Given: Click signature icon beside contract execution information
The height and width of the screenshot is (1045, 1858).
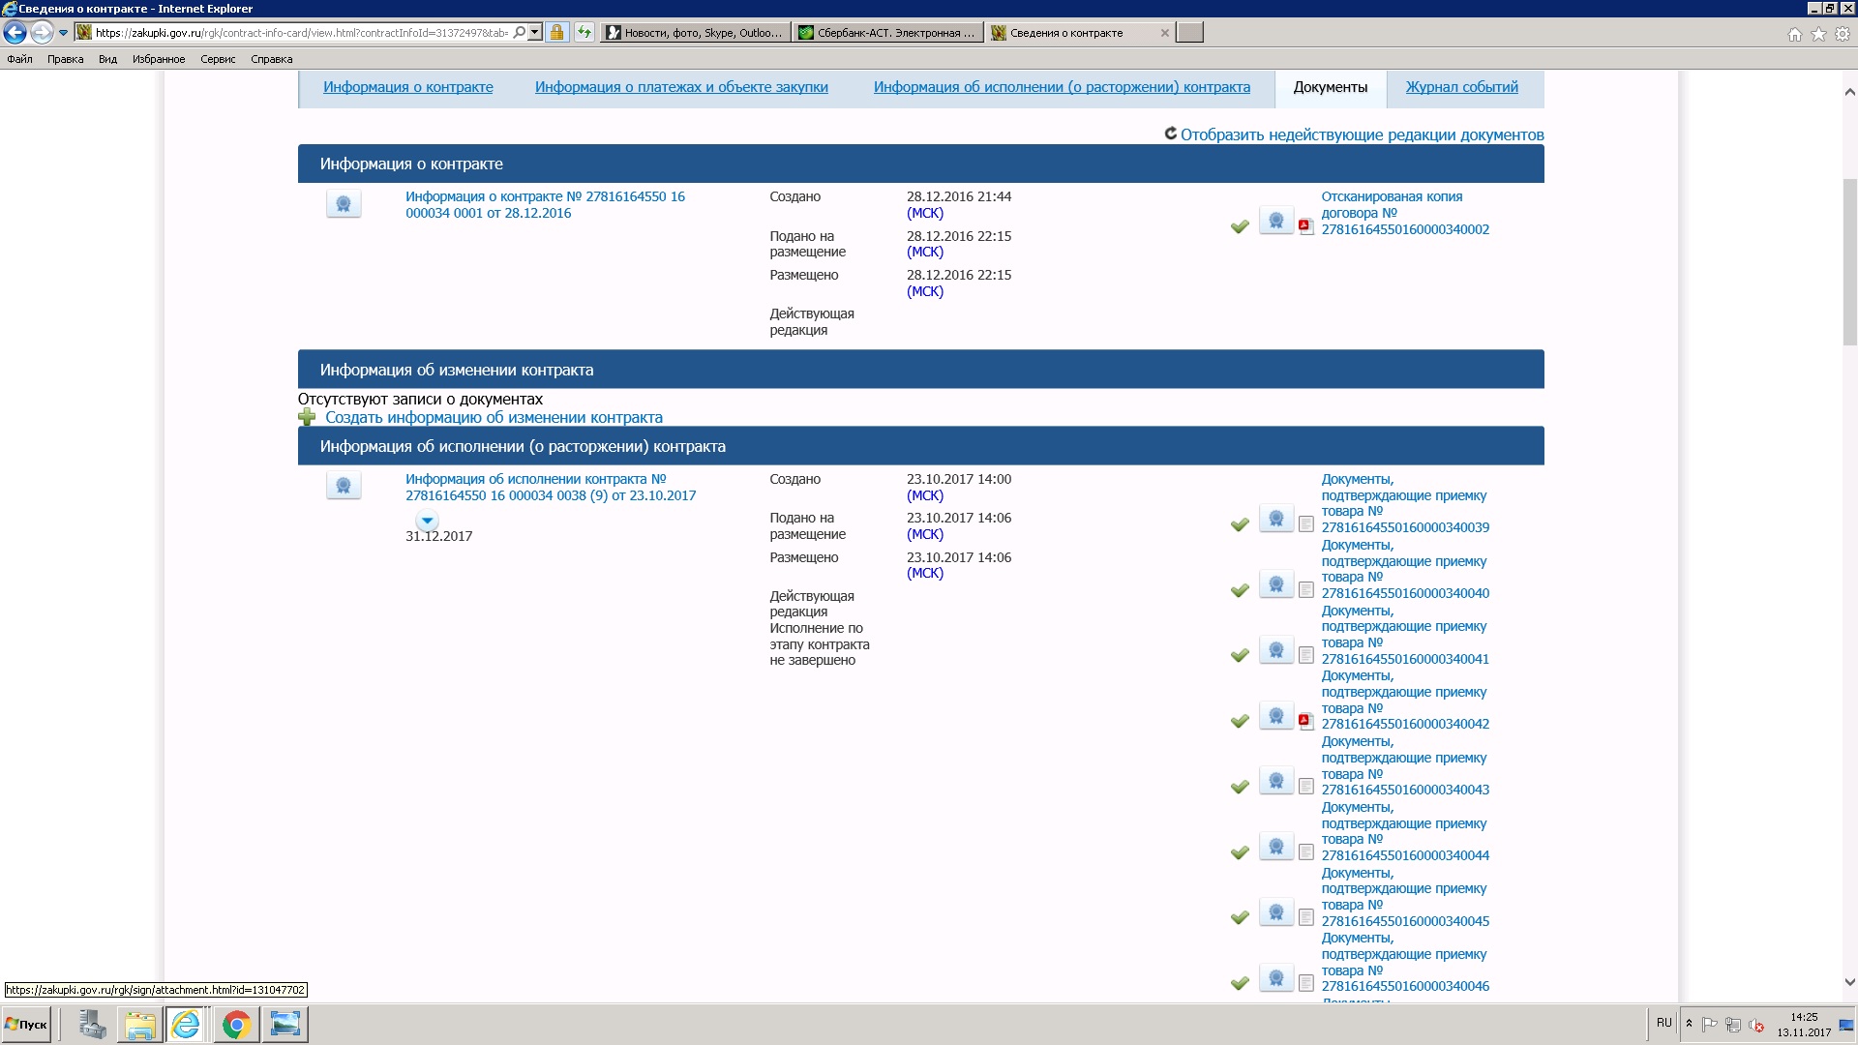Looking at the screenshot, I should (344, 486).
